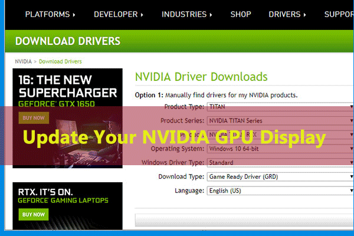
Task: Click the GeForce GTX 1650 Supercharger banner image
Action: (67, 119)
